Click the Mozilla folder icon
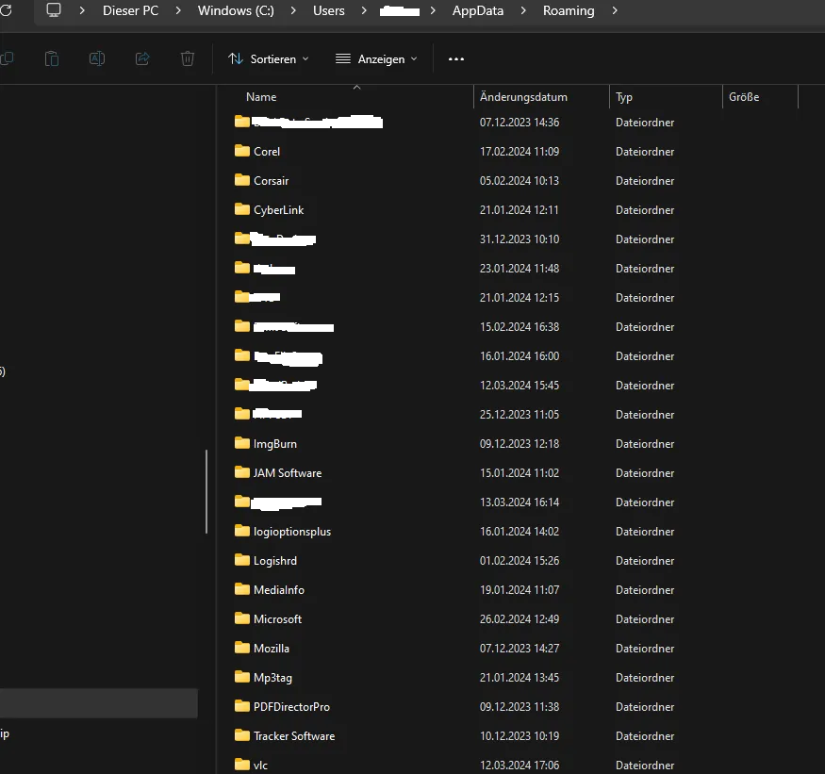The width and height of the screenshot is (825, 774). [x=242, y=648]
